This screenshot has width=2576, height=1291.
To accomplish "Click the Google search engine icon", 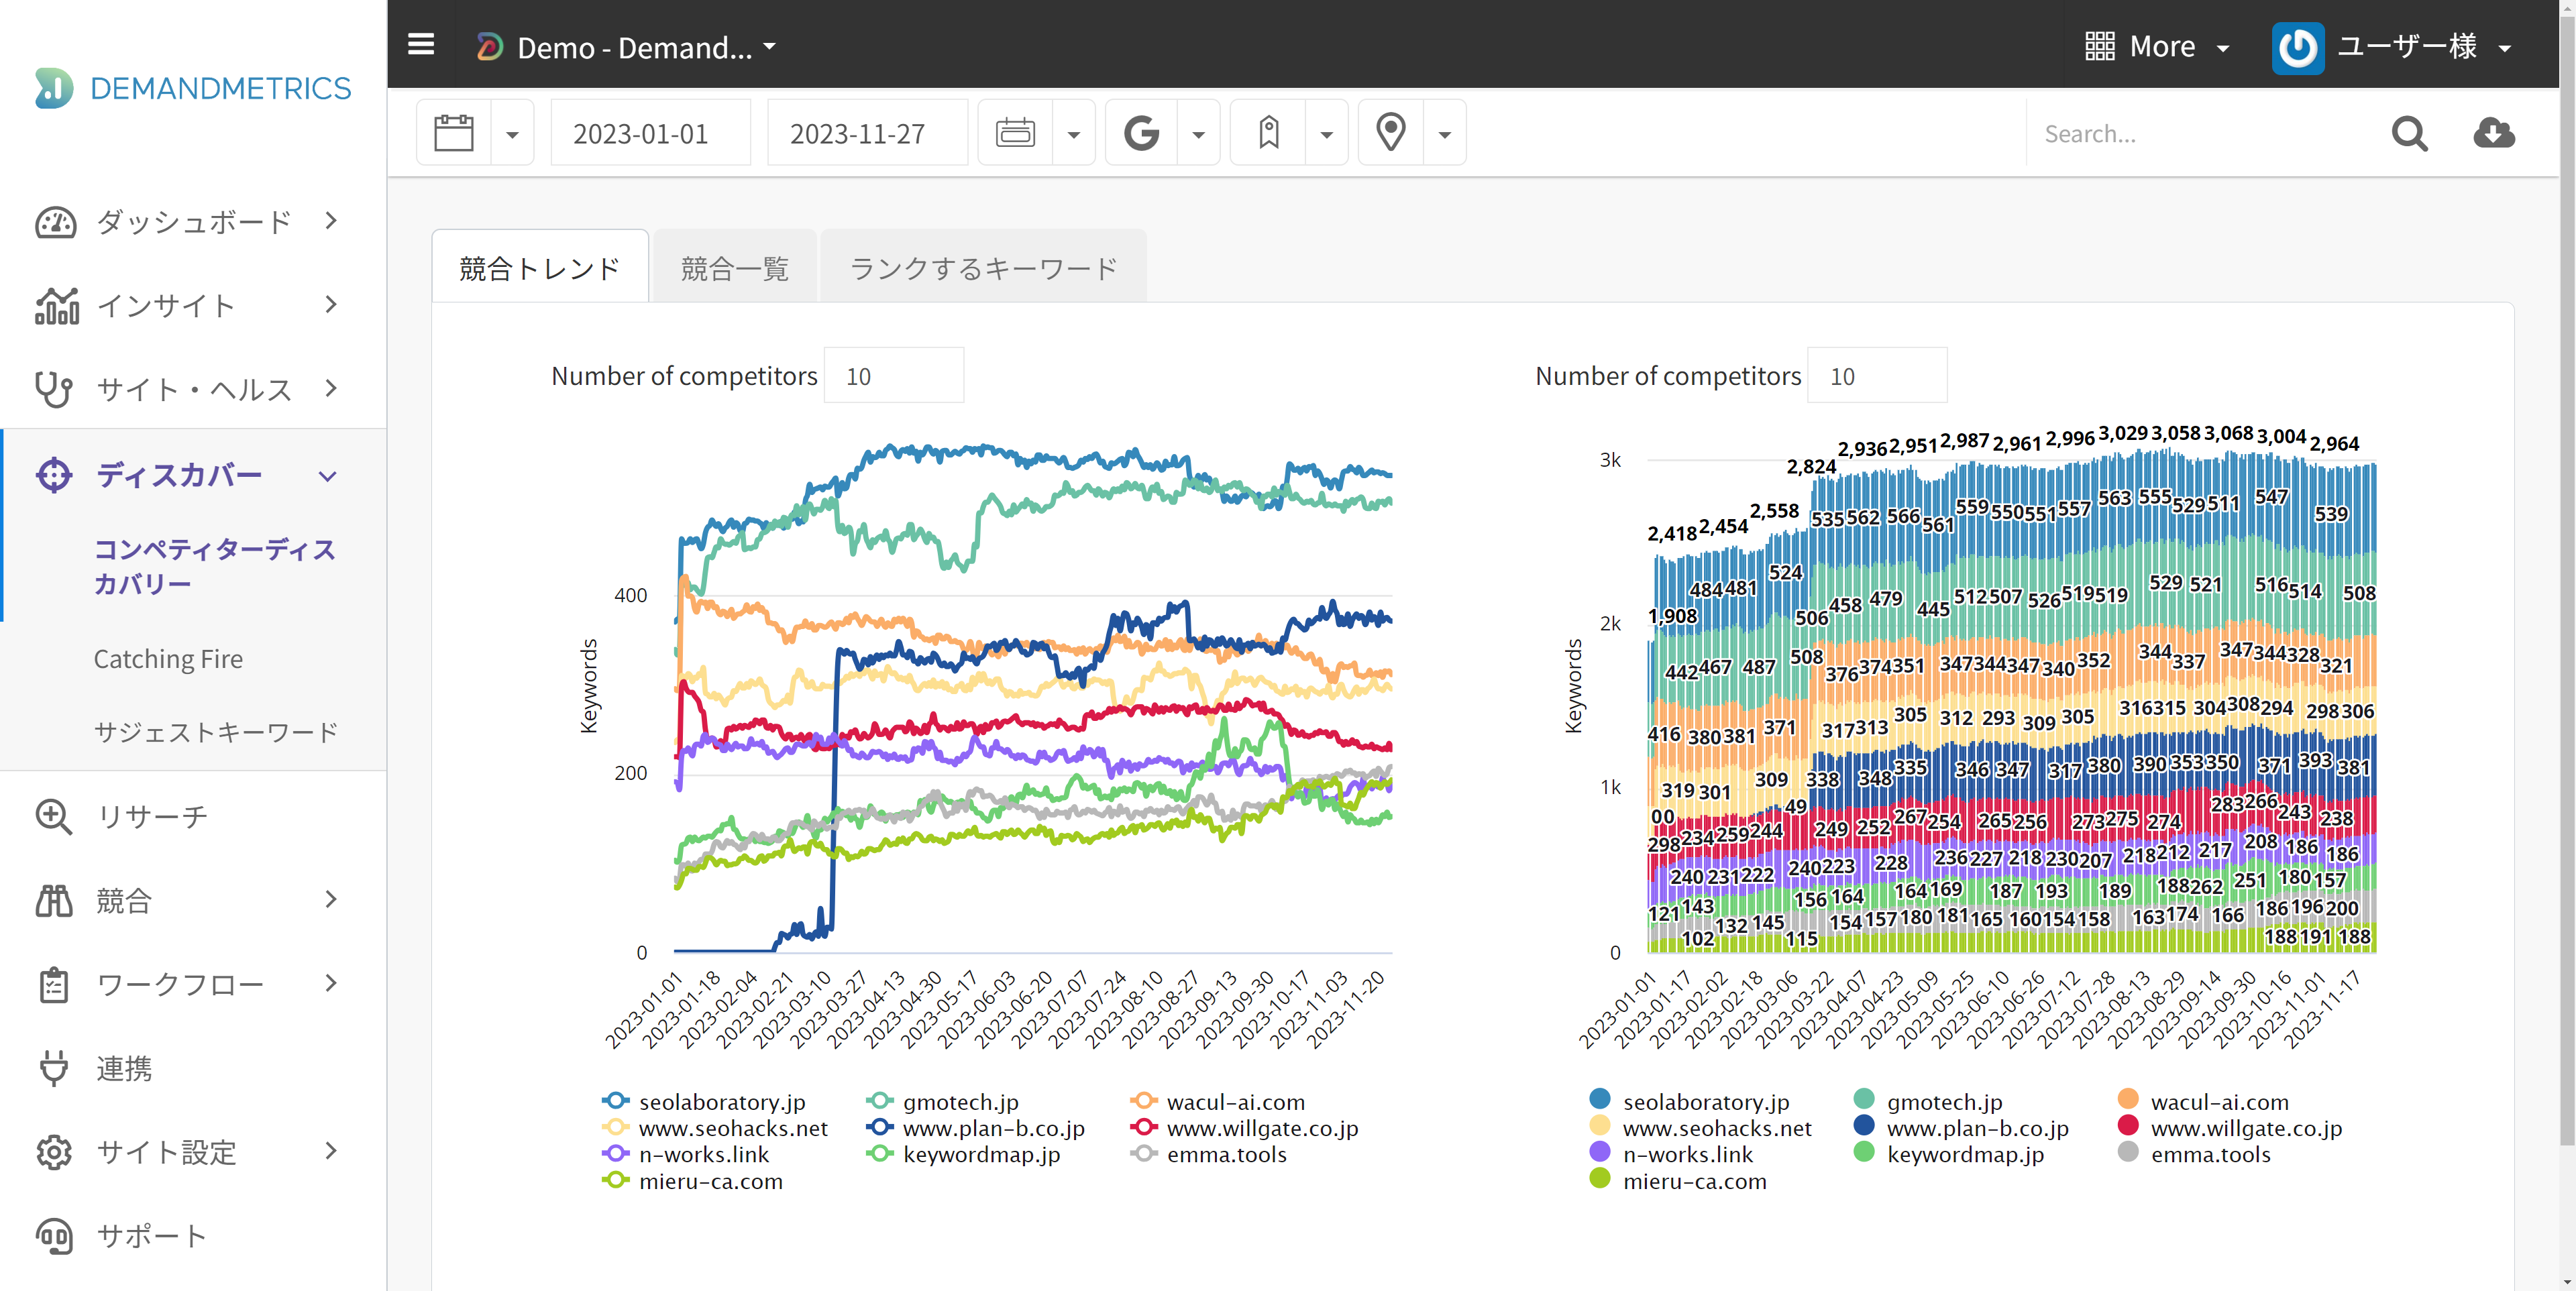I will (1141, 133).
